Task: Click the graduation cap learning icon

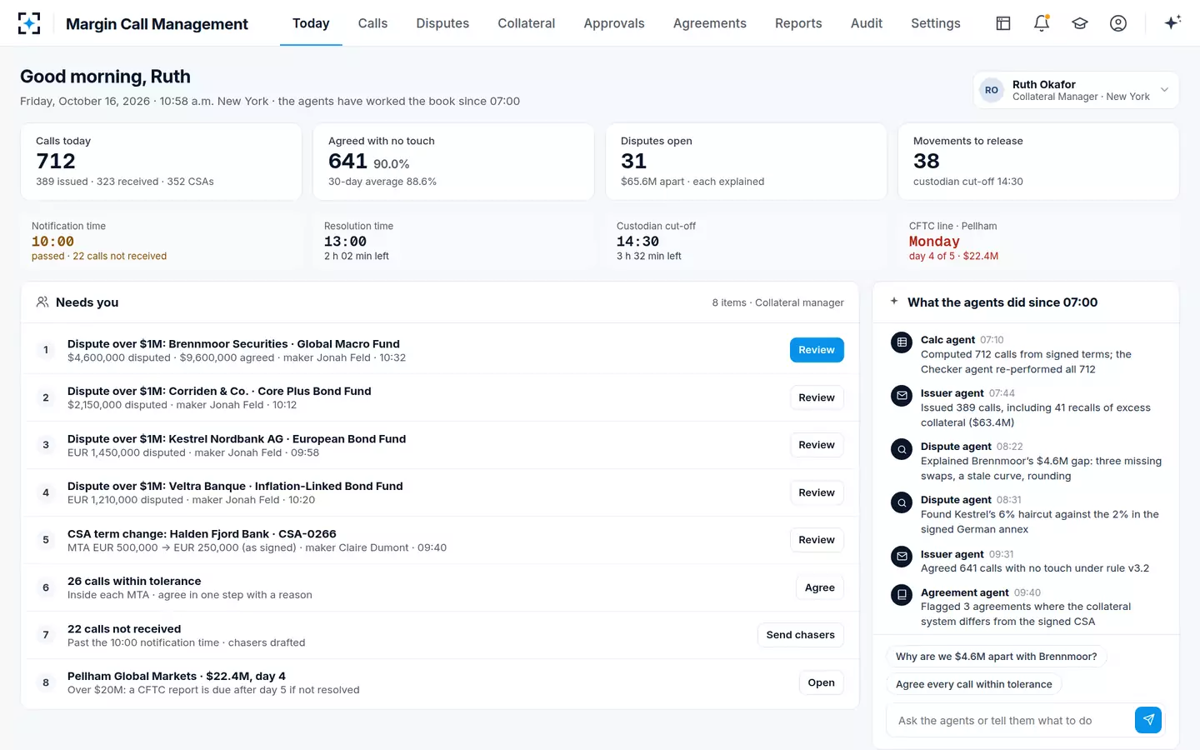Action: 1080,23
